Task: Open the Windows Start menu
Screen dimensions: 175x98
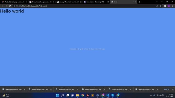Action: [57, 95]
